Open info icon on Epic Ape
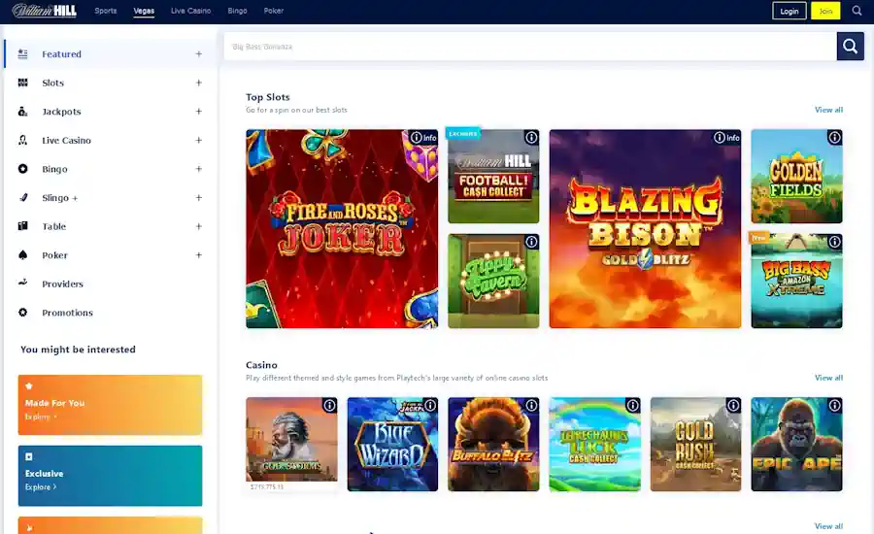874x534 pixels. (x=834, y=405)
